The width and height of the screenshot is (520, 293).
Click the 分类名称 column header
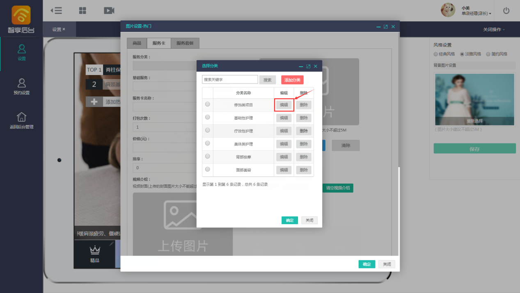(x=243, y=93)
